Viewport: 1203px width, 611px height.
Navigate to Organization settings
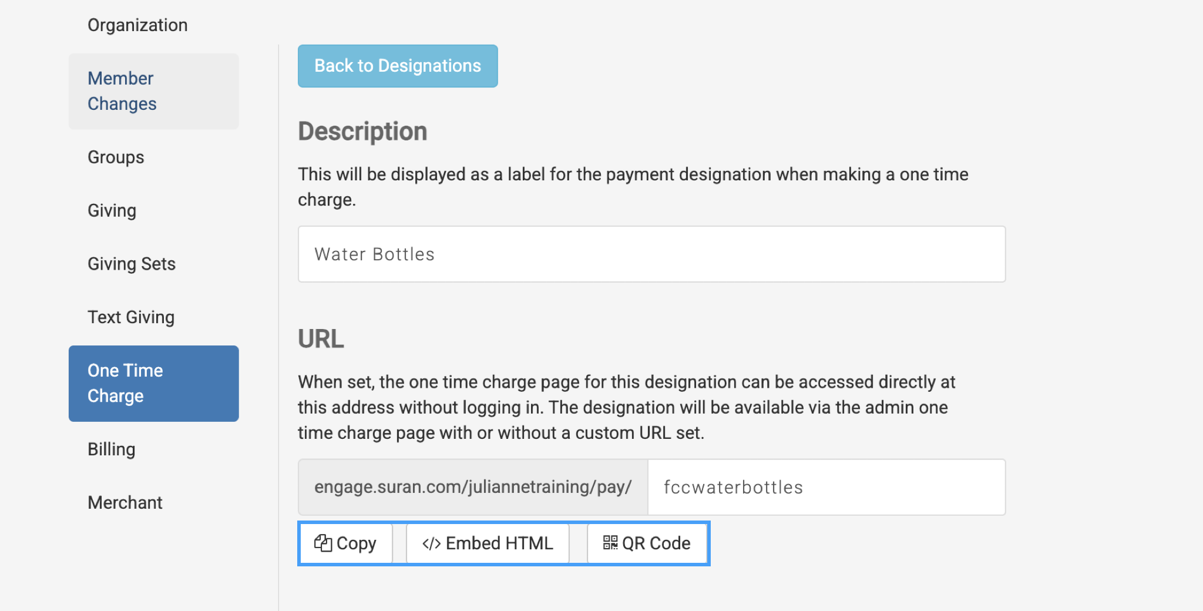click(137, 25)
